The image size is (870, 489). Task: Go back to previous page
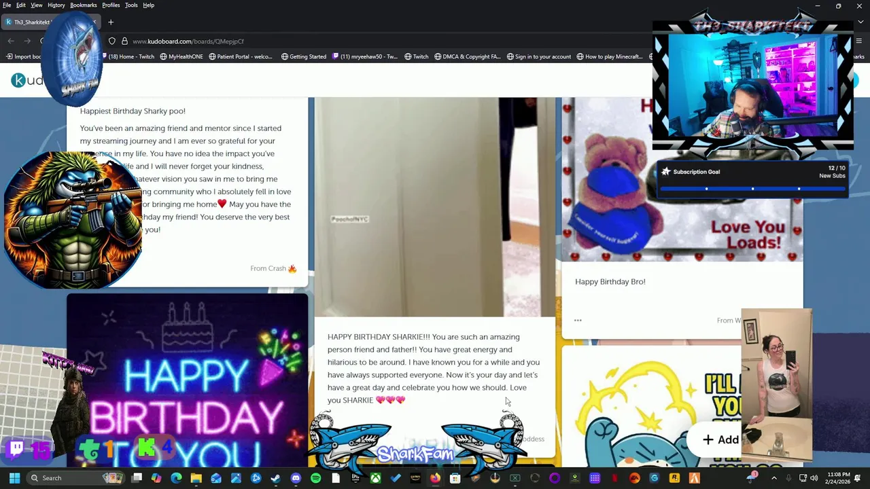(x=10, y=41)
